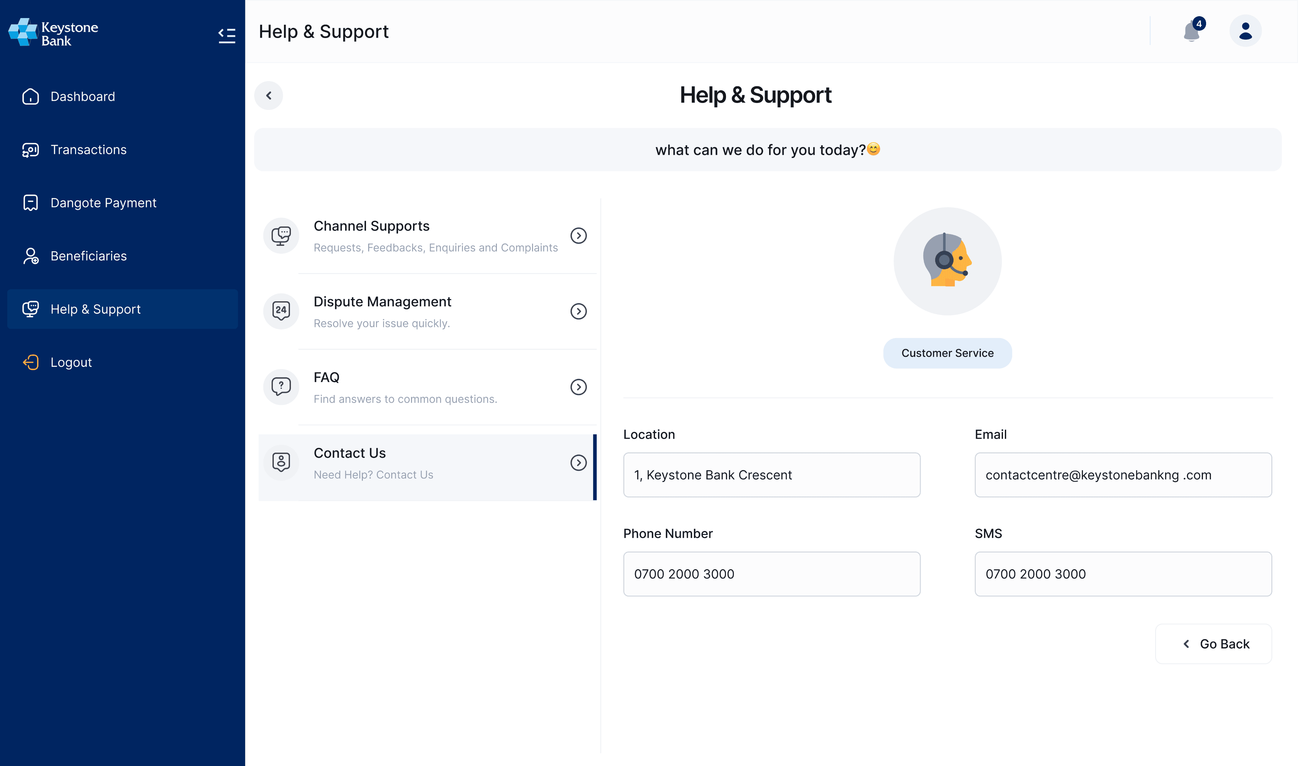
Task: Open Channel Supports option
Action: (x=427, y=236)
